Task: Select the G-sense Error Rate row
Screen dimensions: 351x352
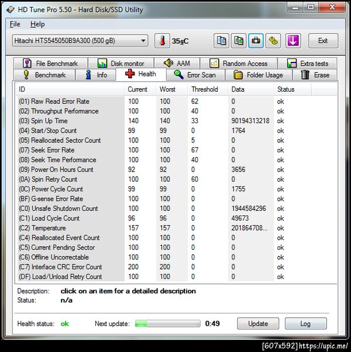Action: coord(176,198)
